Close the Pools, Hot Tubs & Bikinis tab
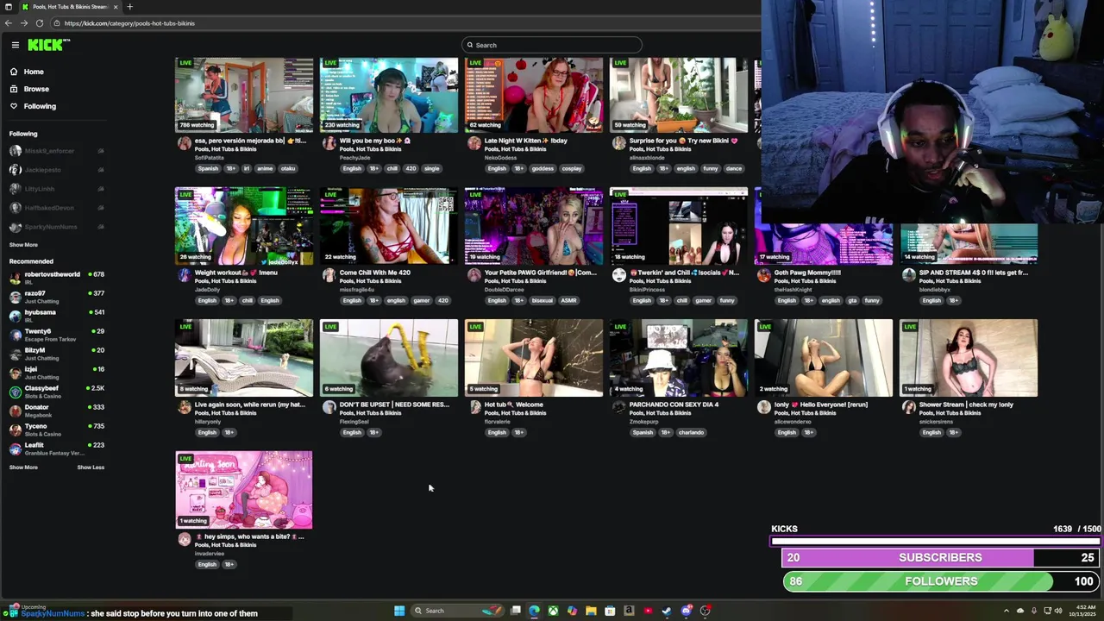The image size is (1104, 621). click(116, 7)
